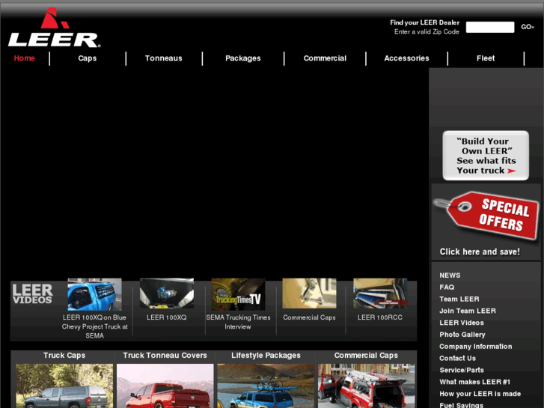Open the Packages menu
Screen dimensions: 544x408
pos(243,58)
